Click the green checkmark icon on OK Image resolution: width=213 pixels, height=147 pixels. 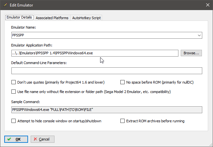[x=9, y=139]
